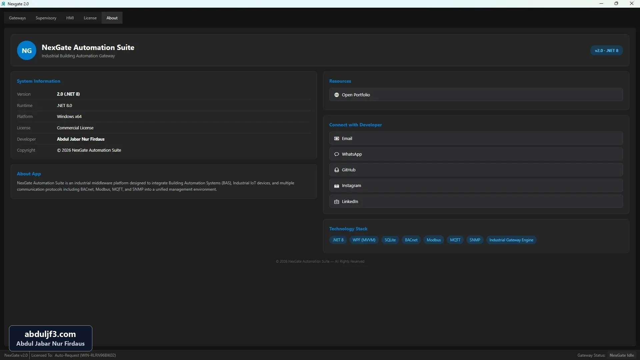Image resolution: width=640 pixels, height=360 pixels.
Task: Click the LinkedIn icon
Action: pyautogui.click(x=336, y=202)
